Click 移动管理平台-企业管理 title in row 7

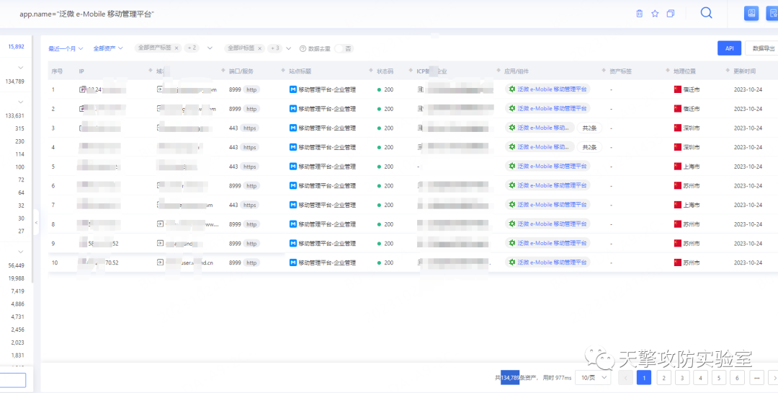(x=327, y=205)
